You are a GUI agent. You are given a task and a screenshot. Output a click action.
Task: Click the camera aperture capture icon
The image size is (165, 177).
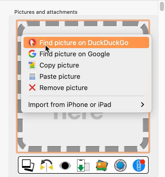point(120,165)
